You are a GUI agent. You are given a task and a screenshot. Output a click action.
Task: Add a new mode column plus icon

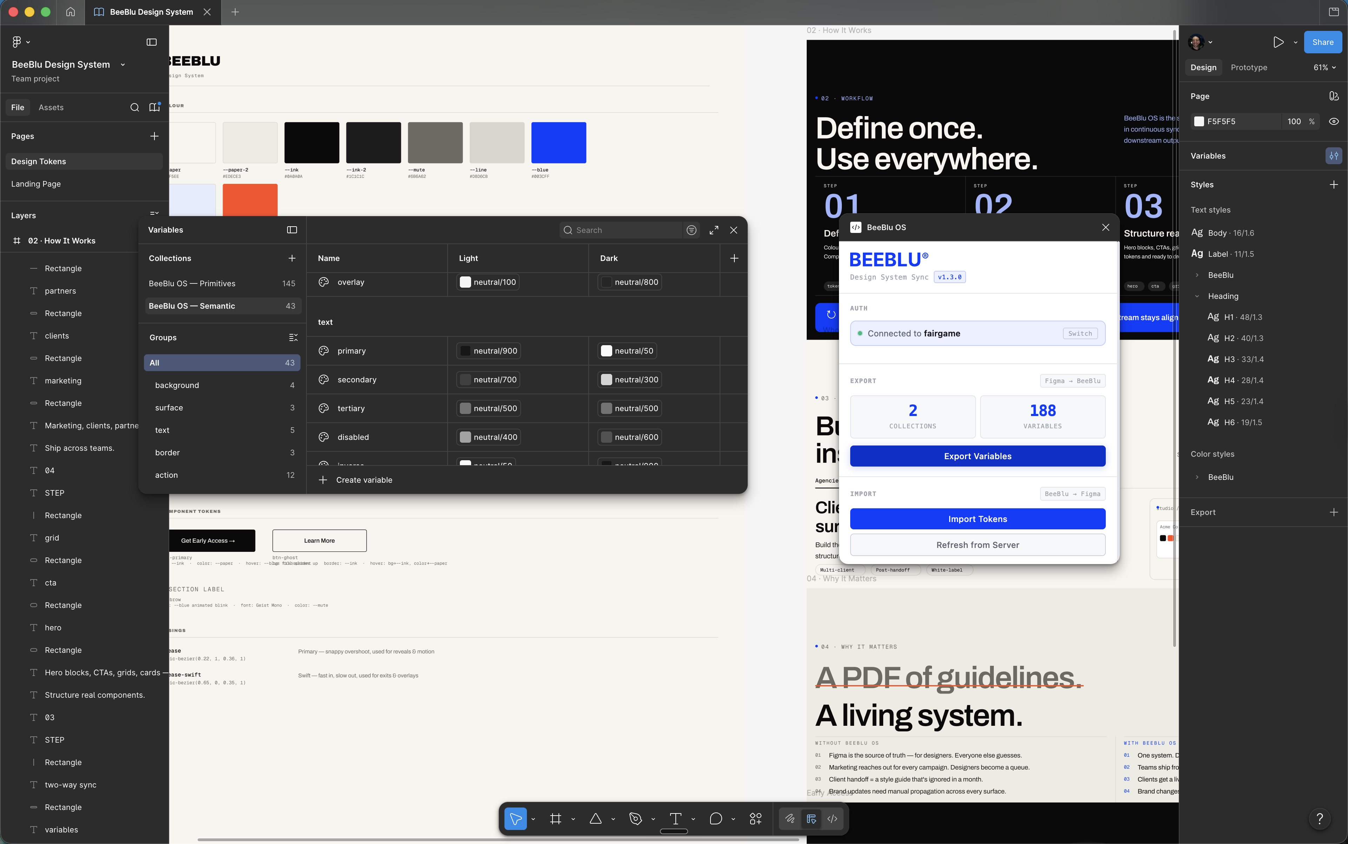(x=734, y=258)
